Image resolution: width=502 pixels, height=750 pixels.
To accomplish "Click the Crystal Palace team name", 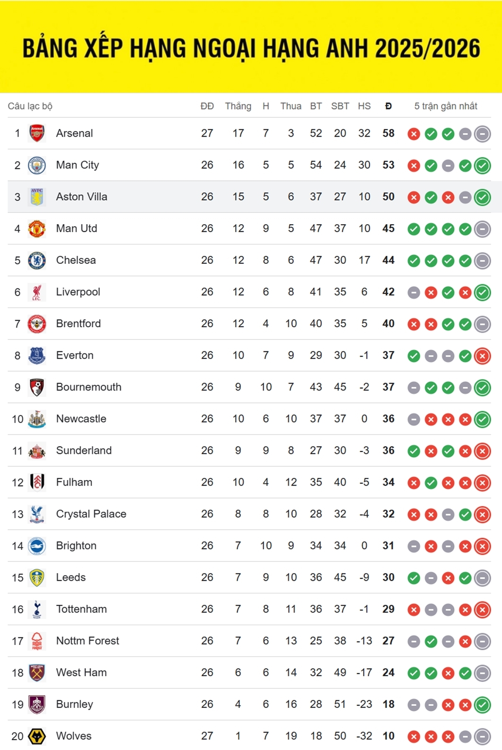I will coord(91,514).
